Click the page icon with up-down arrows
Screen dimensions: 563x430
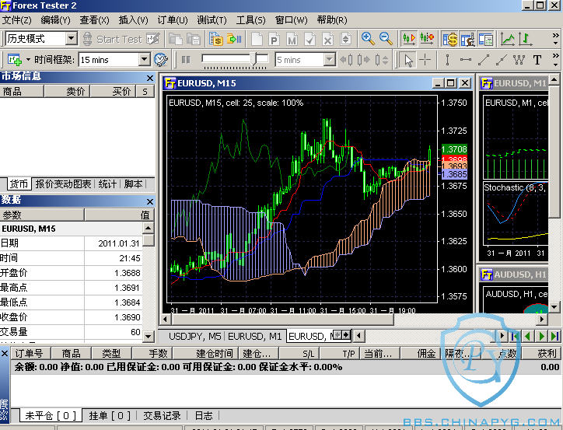click(345, 39)
